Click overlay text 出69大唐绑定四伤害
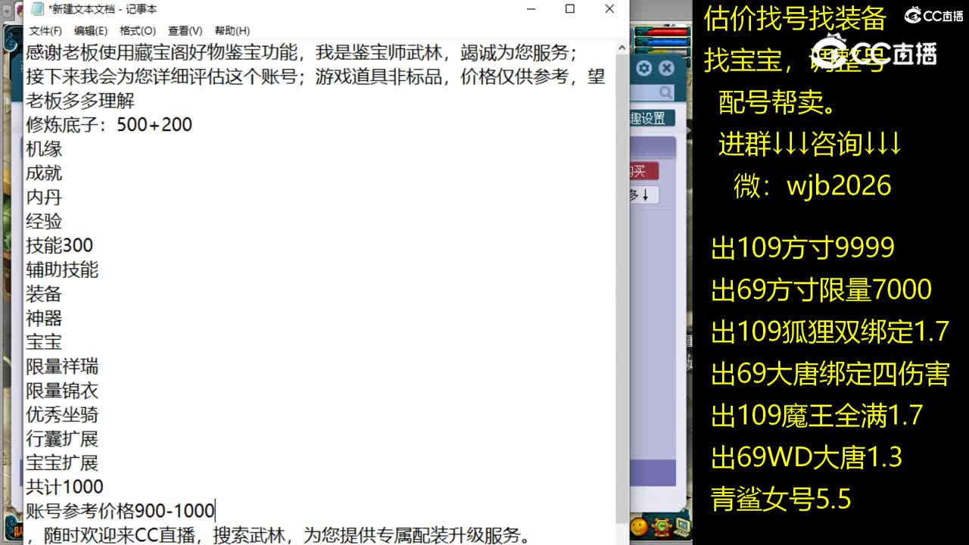 (830, 374)
